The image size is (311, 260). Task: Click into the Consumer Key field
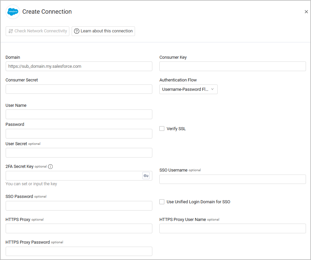point(233,66)
